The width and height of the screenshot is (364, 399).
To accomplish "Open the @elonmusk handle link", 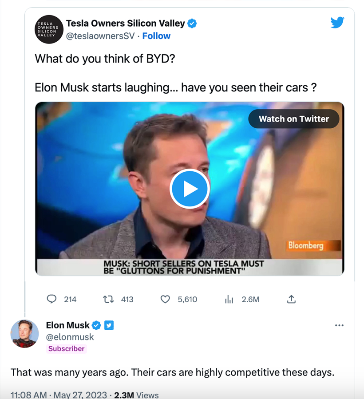I will (70, 337).
